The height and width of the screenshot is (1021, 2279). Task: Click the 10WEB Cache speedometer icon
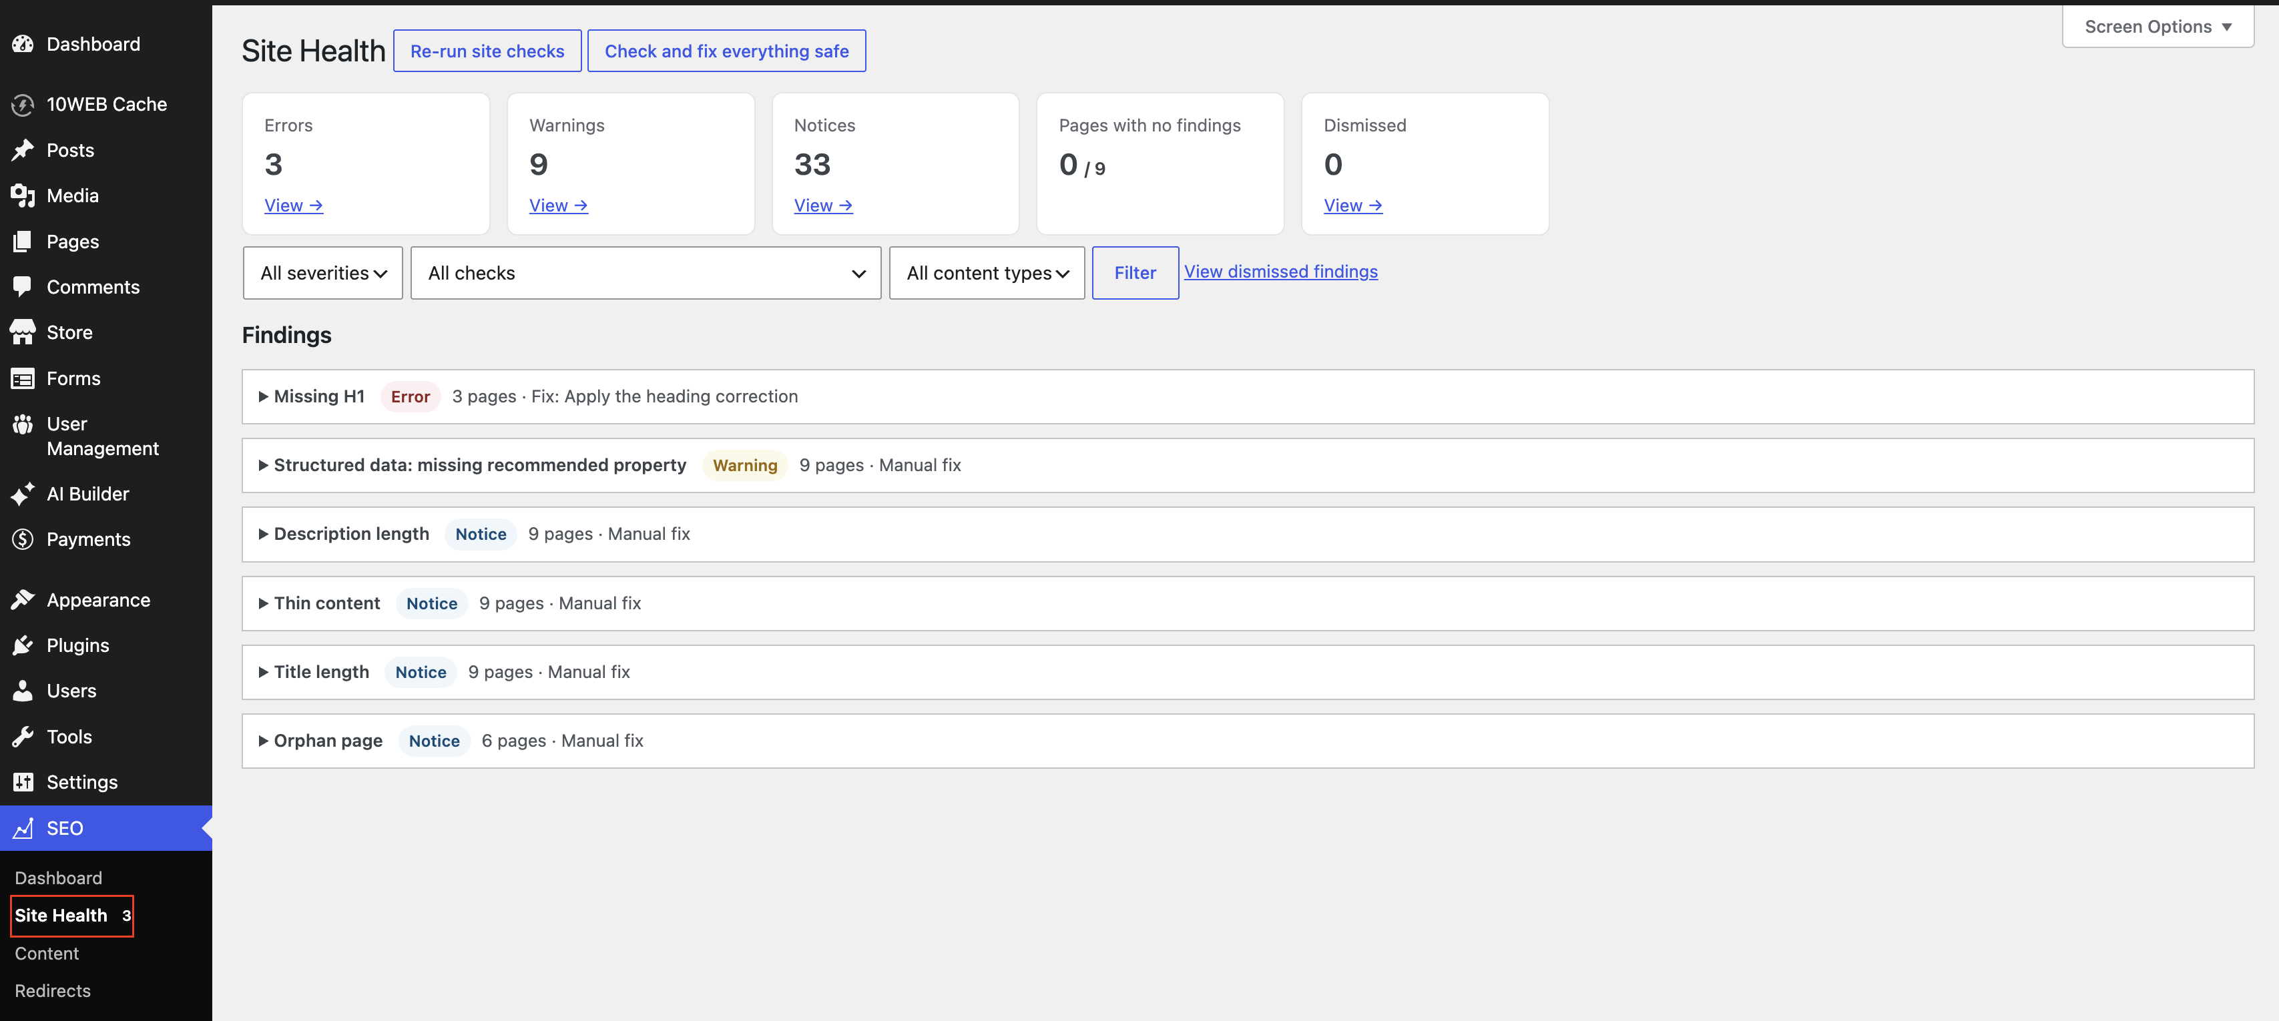(x=23, y=104)
